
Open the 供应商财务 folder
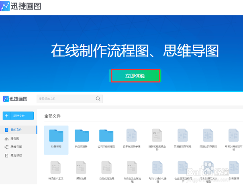(x=82, y=138)
